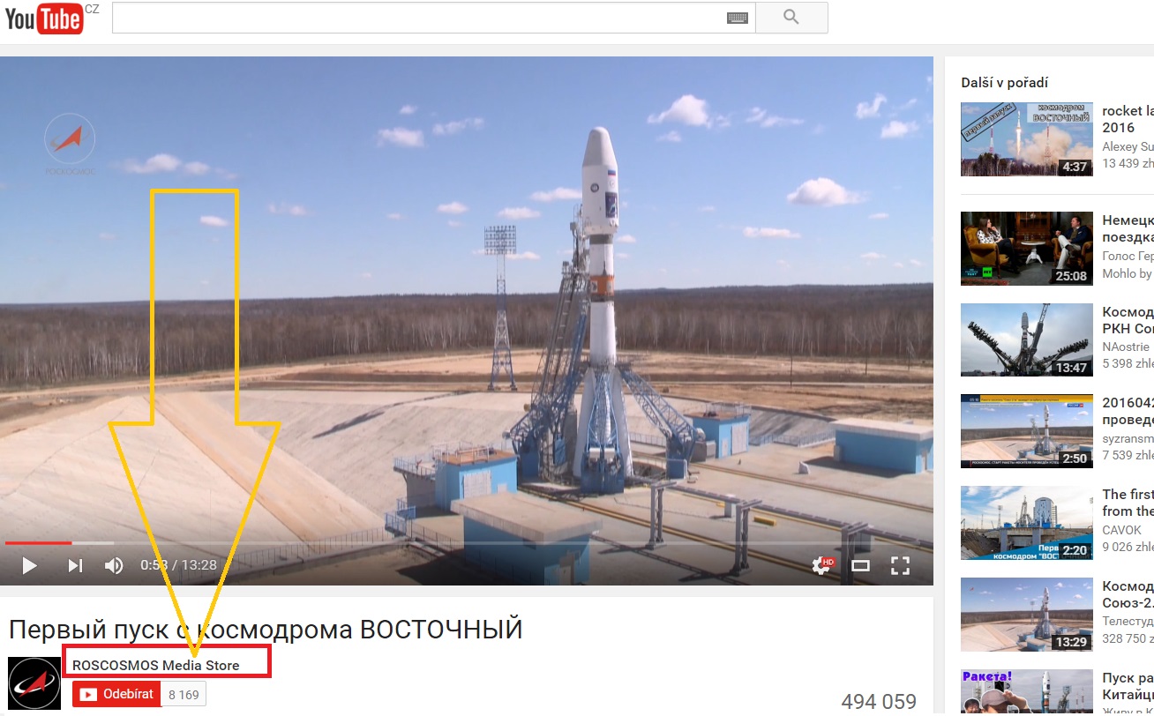Click the 8 169 subscriber count

click(x=184, y=695)
